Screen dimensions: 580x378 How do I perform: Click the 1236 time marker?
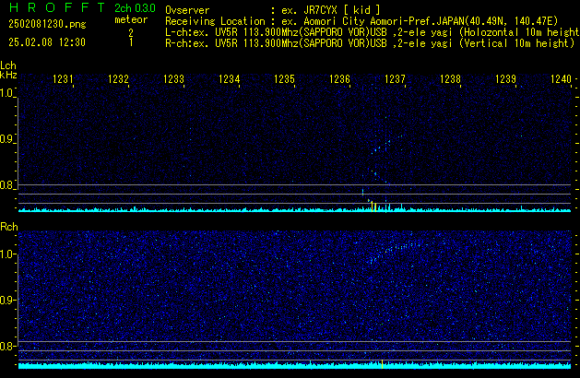[339, 79]
